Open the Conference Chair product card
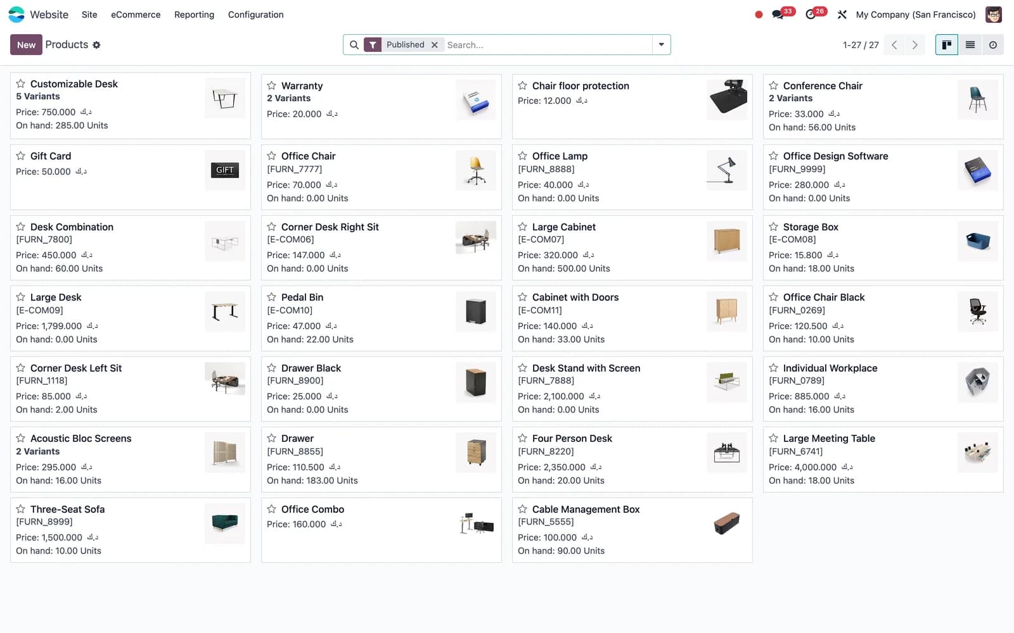 click(x=883, y=106)
